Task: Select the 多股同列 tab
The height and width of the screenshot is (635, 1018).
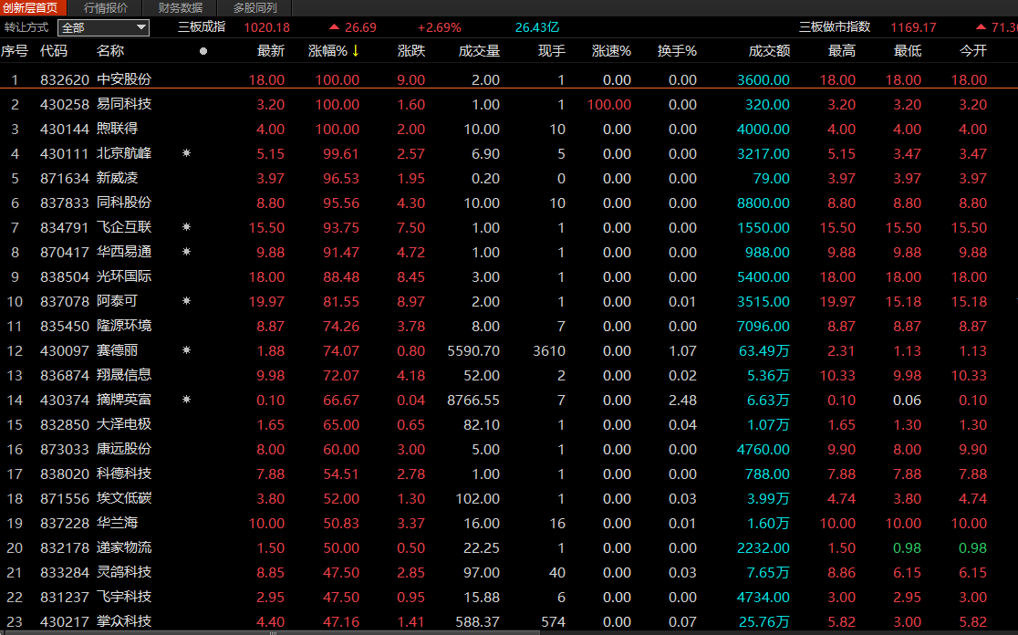Action: [254, 7]
